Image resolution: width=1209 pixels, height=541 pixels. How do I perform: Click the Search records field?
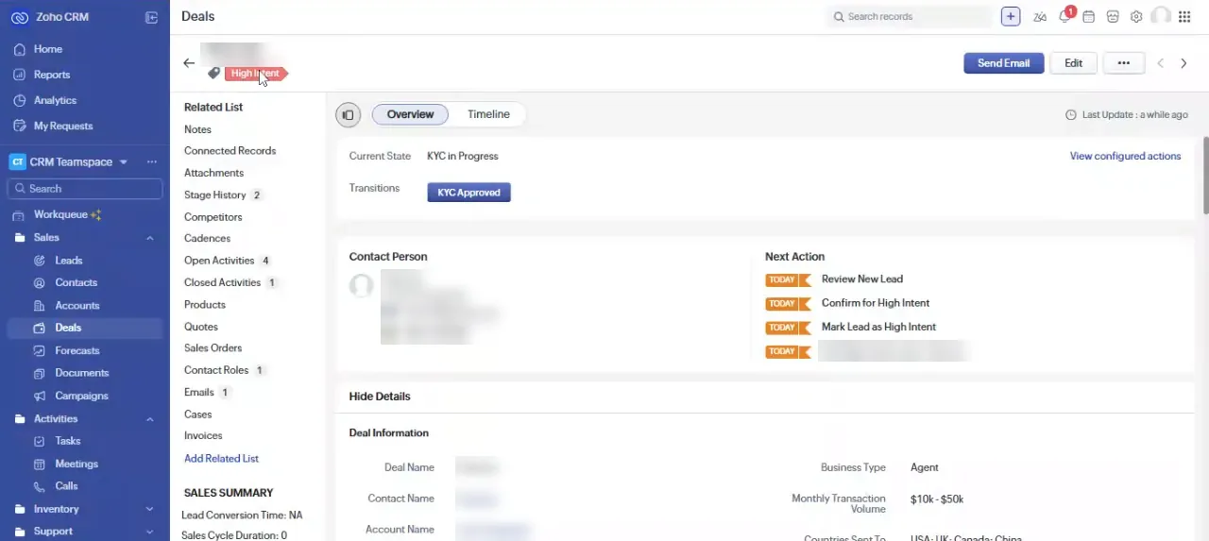pos(910,17)
